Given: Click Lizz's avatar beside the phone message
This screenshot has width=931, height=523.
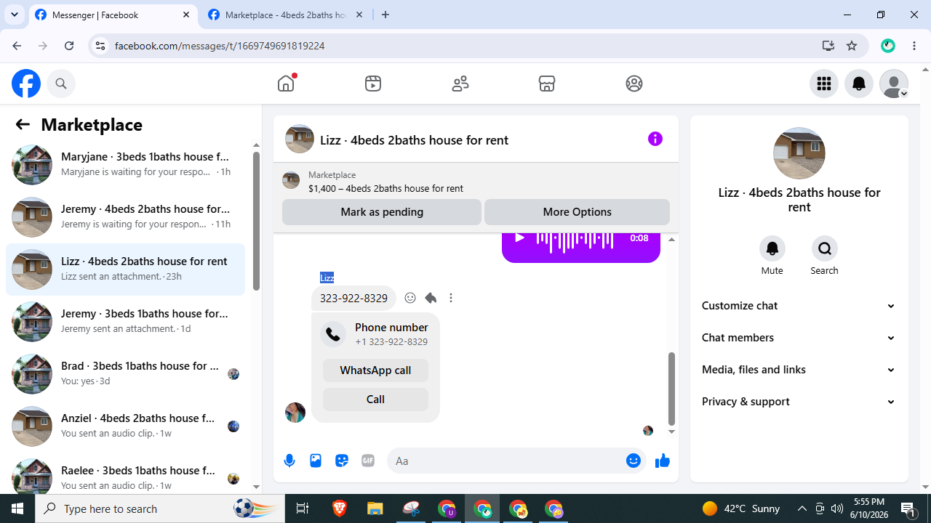Looking at the screenshot, I should coord(295,413).
